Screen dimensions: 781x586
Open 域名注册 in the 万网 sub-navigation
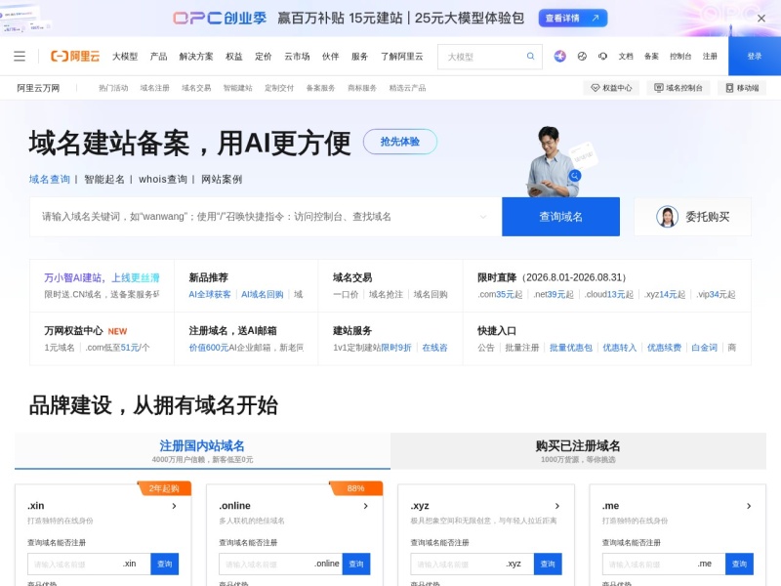[x=155, y=88]
